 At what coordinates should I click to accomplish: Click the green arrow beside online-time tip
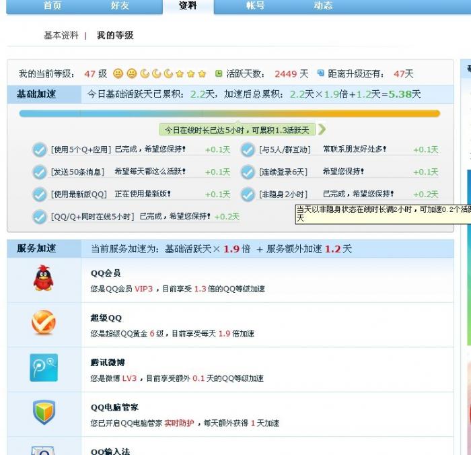[322, 129]
